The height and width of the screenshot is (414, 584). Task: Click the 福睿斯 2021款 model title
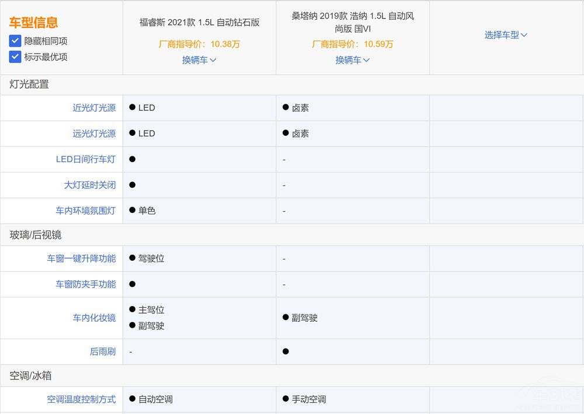pyautogui.click(x=199, y=23)
